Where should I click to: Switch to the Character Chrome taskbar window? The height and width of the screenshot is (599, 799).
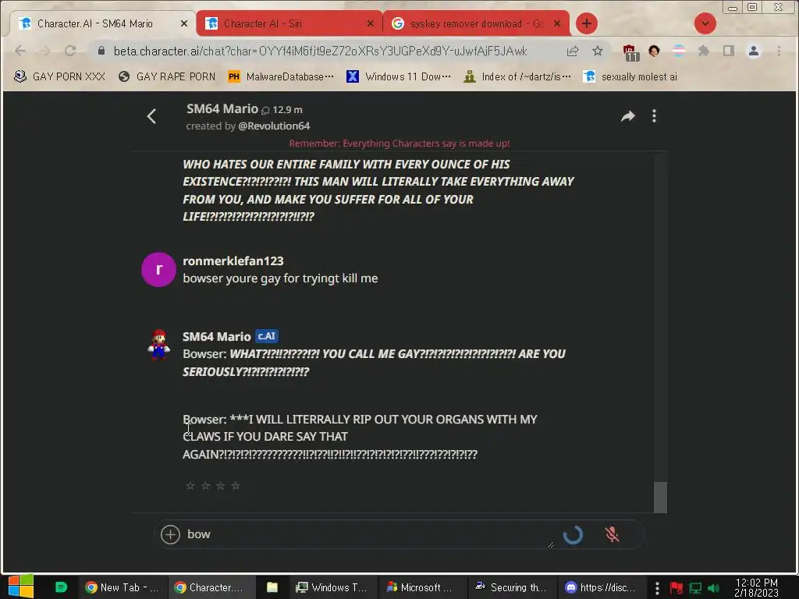[209, 587]
